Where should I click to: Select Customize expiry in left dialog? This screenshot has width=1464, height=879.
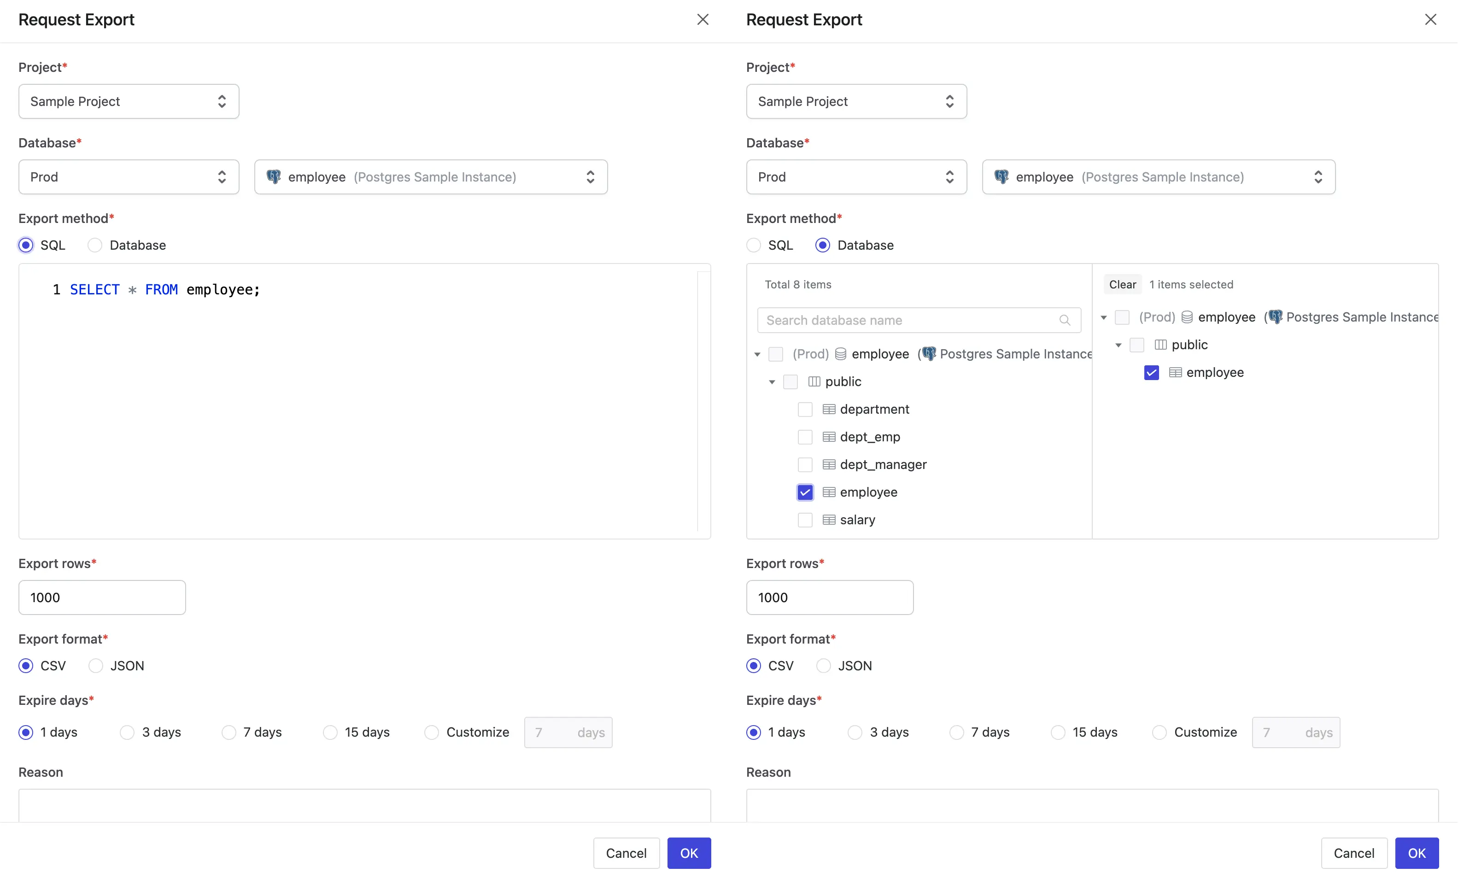point(432,732)
